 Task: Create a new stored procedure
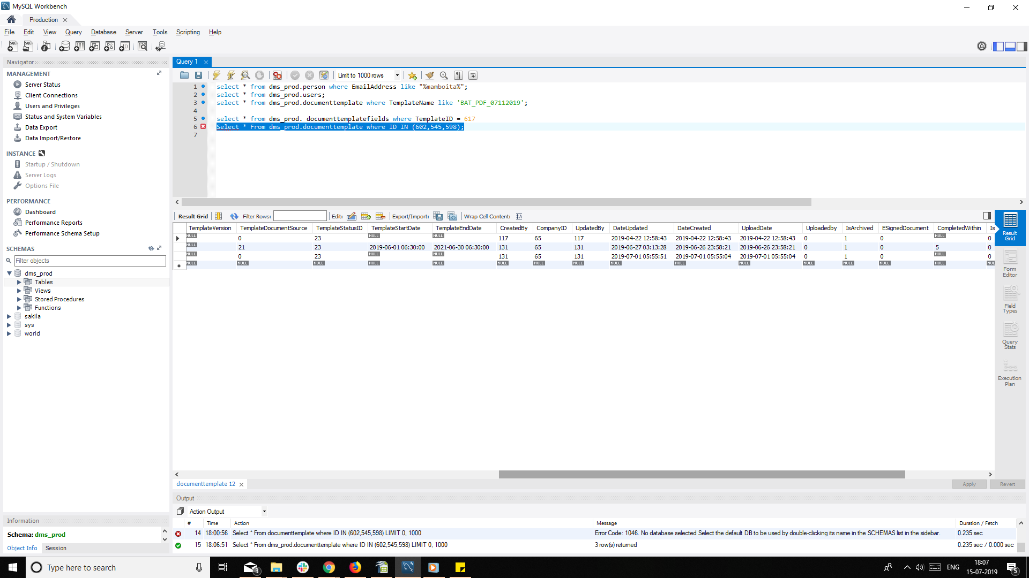pyautogui.click(x=109, y=47)
